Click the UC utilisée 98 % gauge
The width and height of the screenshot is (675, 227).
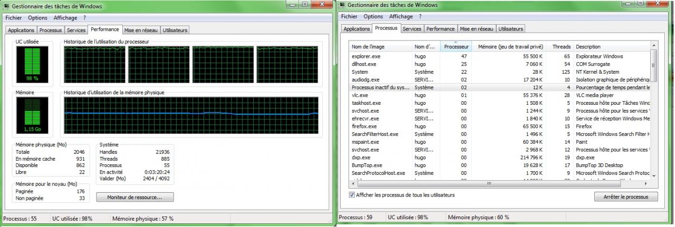32,65
